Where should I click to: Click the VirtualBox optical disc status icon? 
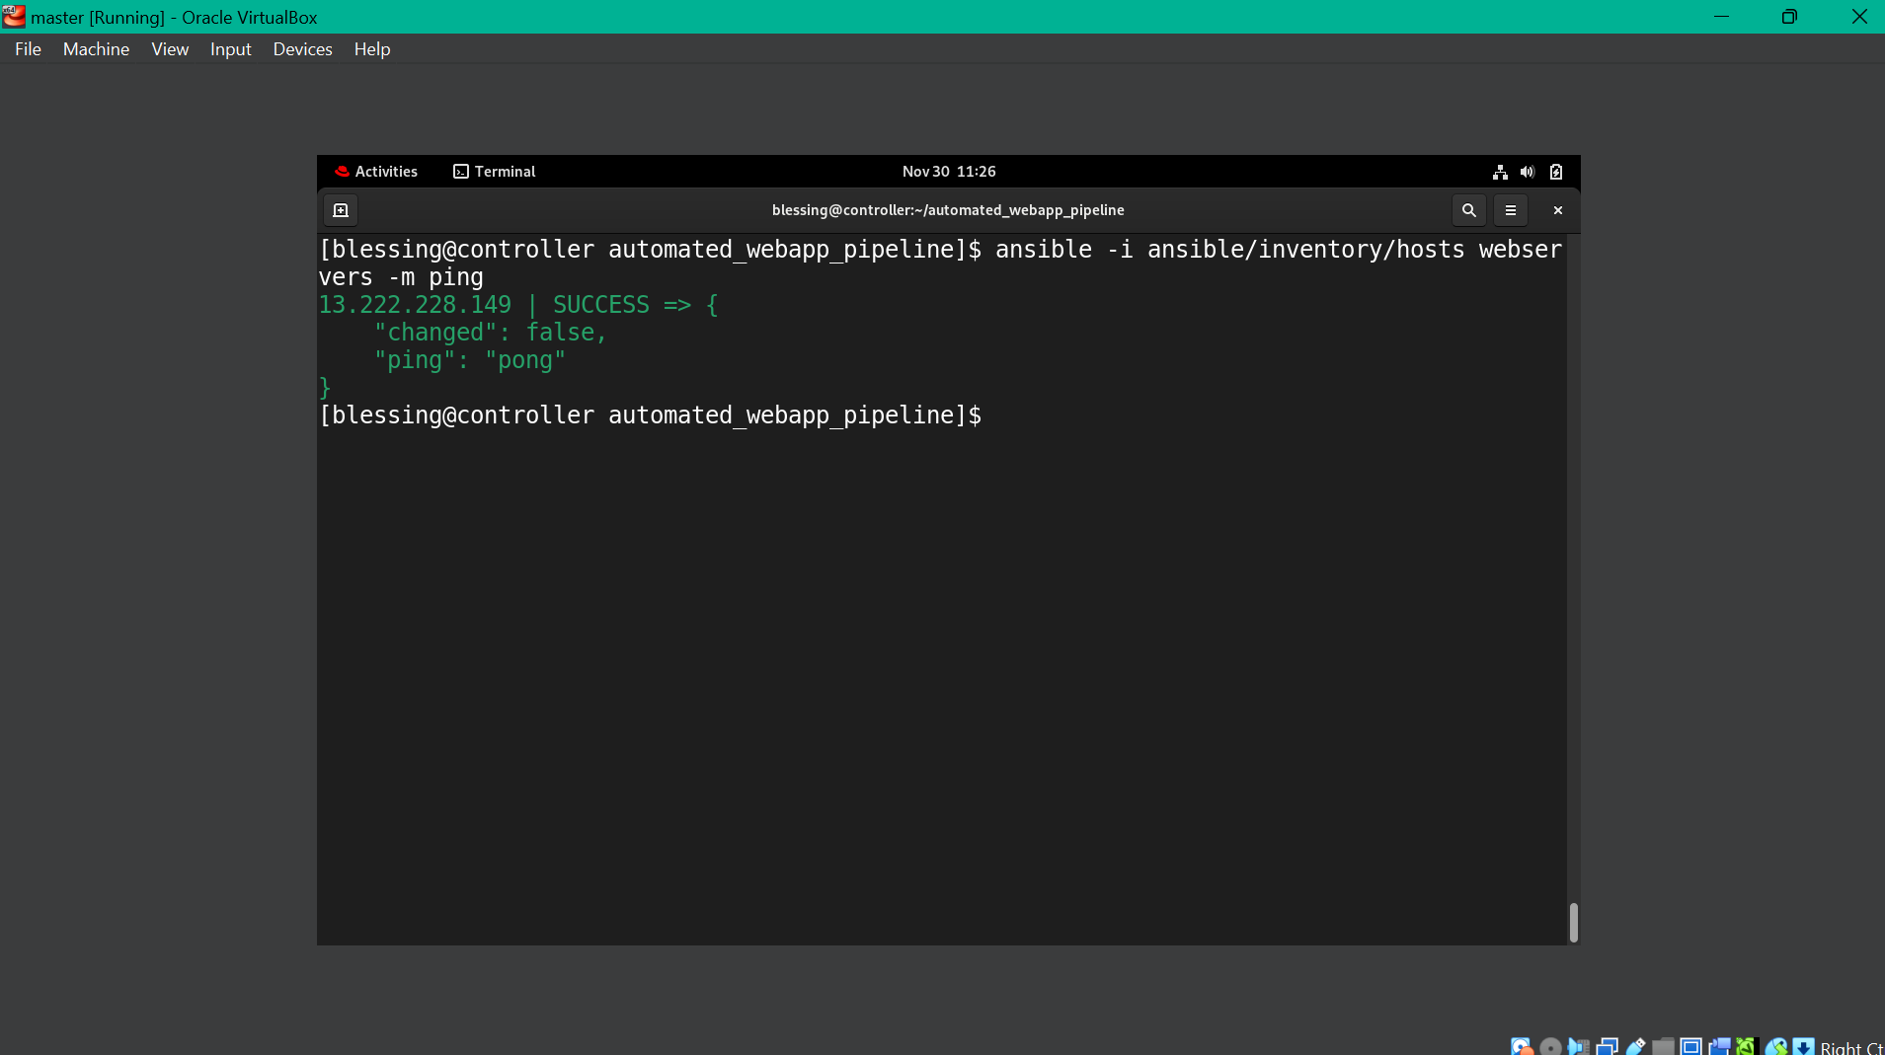pos(1550,1046)
